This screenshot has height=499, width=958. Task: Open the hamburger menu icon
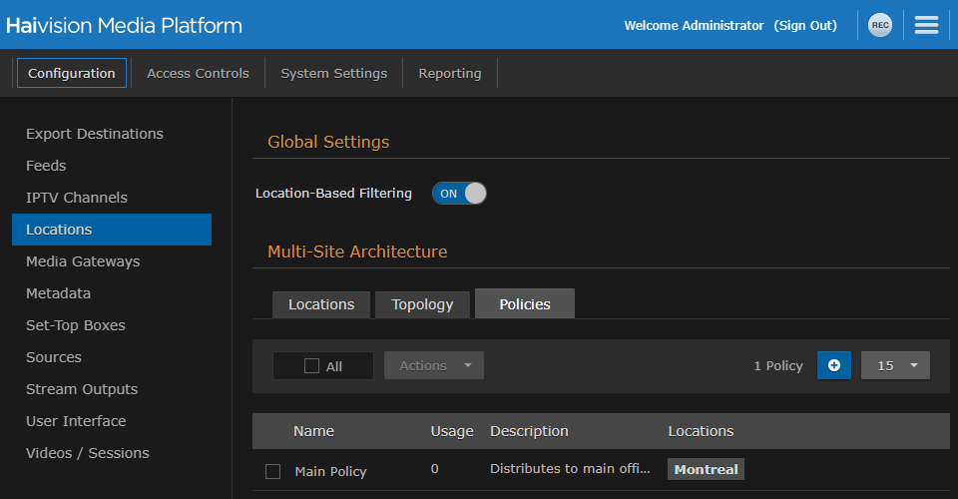926,26
